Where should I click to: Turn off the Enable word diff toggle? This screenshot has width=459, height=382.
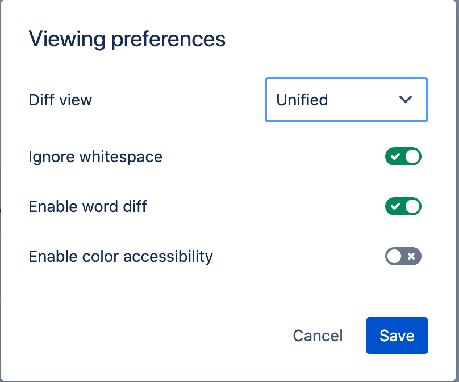[x=403, y=206]
